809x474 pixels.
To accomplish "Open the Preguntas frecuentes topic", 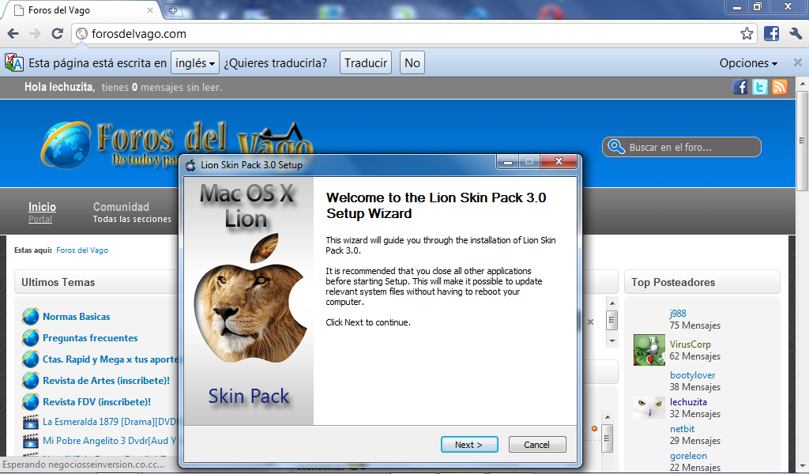I will (x=90, y=338).
